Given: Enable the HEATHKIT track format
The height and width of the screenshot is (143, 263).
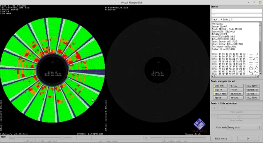Looking at the screenshot, I should pyautogui.click(x=252, y=94).
